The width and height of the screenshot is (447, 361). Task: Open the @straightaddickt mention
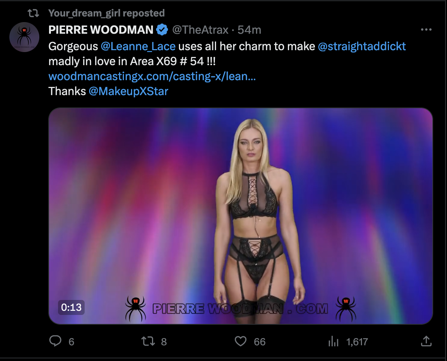[362, 46]
